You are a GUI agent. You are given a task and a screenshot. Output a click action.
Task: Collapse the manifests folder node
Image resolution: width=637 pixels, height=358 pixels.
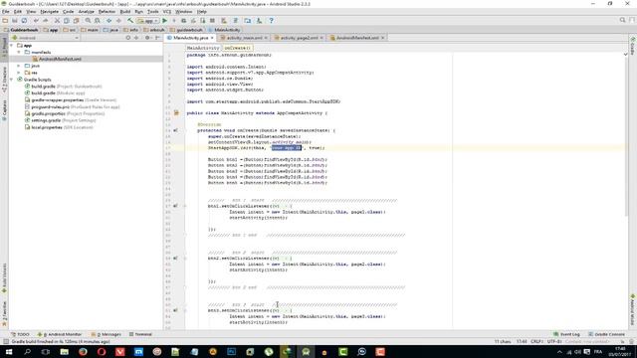(19, 53)
